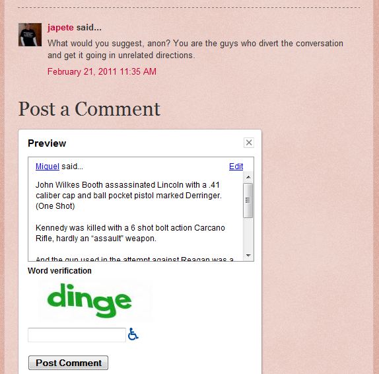Click the green 'dinge' captcha image
379x374 pixels.
pyautogui.click(x=90, y=300)
